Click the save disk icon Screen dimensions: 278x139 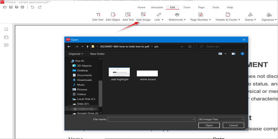[11, 7]
